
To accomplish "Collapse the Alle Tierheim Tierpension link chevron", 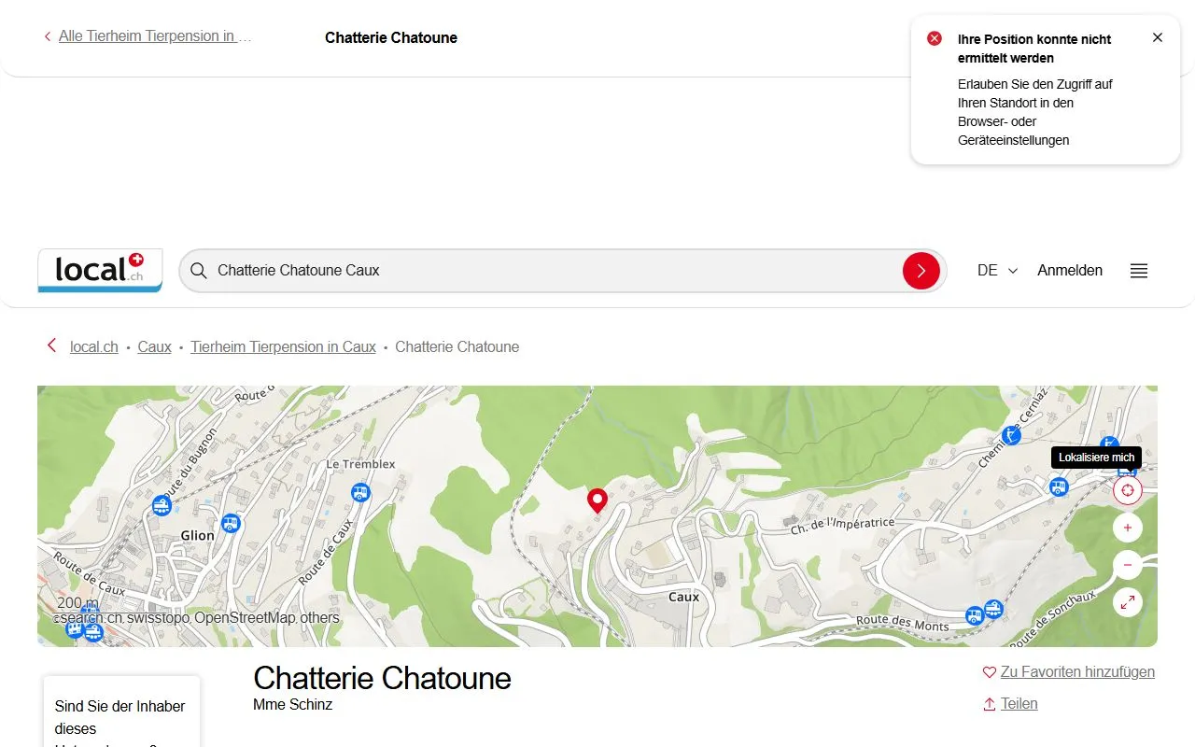I will (47, 35).
